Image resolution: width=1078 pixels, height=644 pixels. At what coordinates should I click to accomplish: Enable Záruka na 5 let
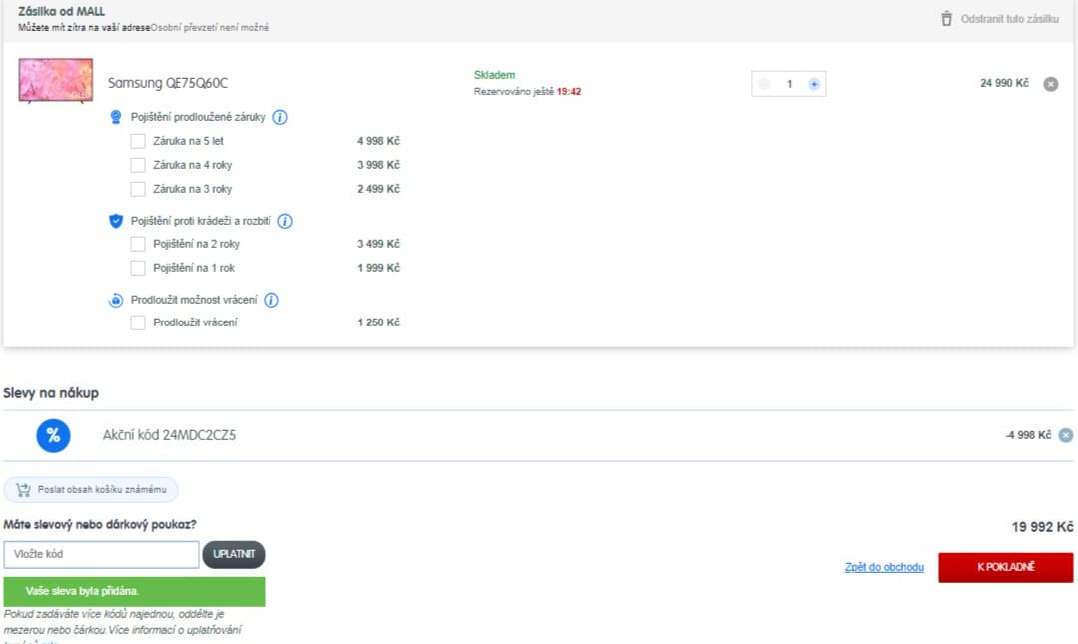(x=138, y=141)
